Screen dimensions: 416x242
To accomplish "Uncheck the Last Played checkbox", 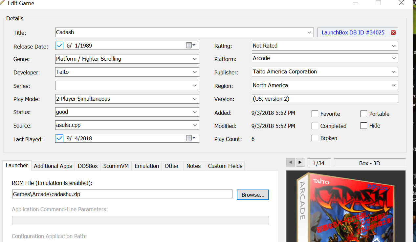I will pos(59,138).
